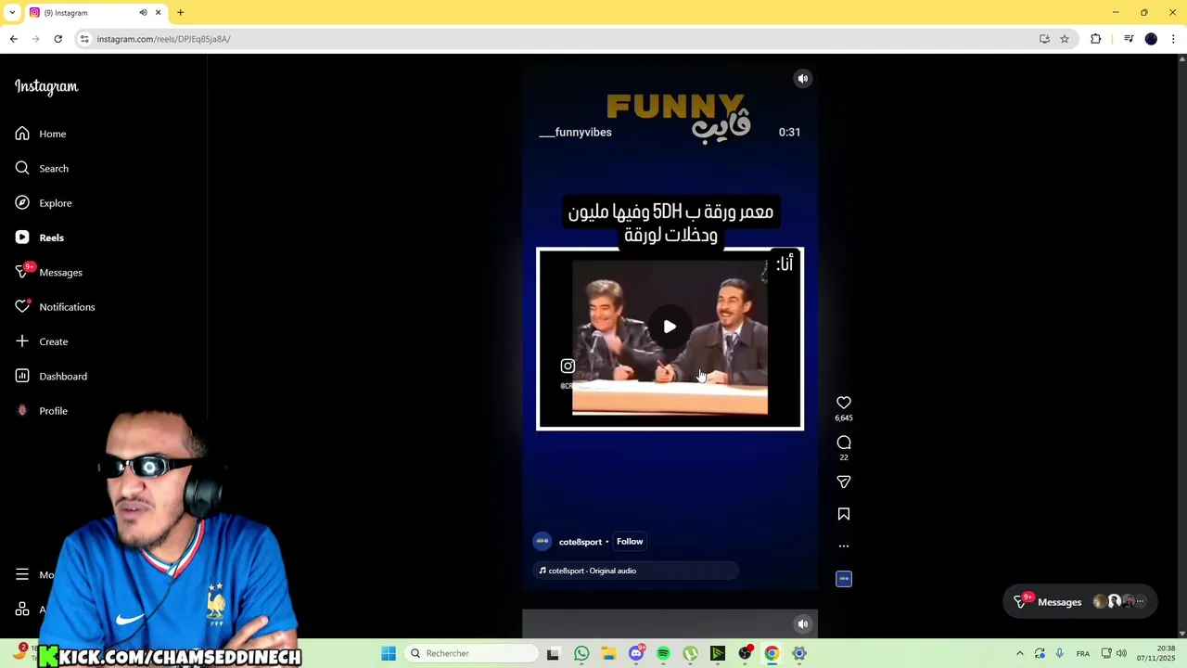Click the address bar URL
This screenshot has width=1187, height=668.
click(x=163, y=39)
